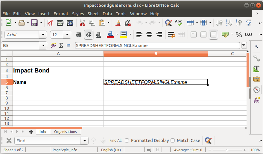263x154 pixels.
Task: Create a new spreadsheet document
Action: point(9,22)
